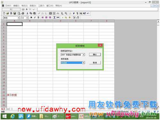Expand the industry dropdown showing 2007
Screen dimensions: 160x120
[84, 55]
